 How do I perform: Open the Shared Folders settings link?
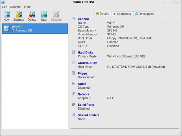click(88, 115)
